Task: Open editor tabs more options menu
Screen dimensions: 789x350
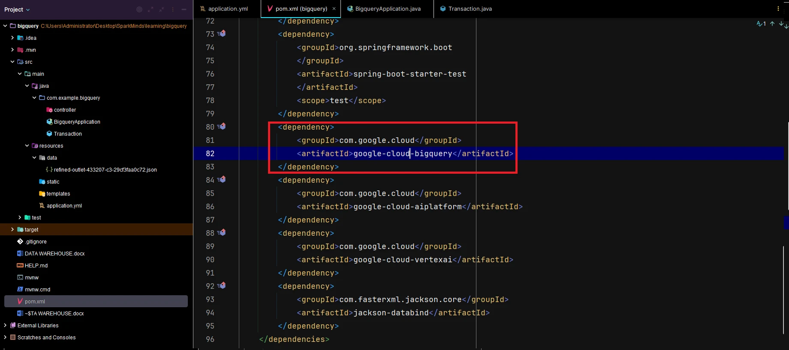Action: [x=778, y=9]
